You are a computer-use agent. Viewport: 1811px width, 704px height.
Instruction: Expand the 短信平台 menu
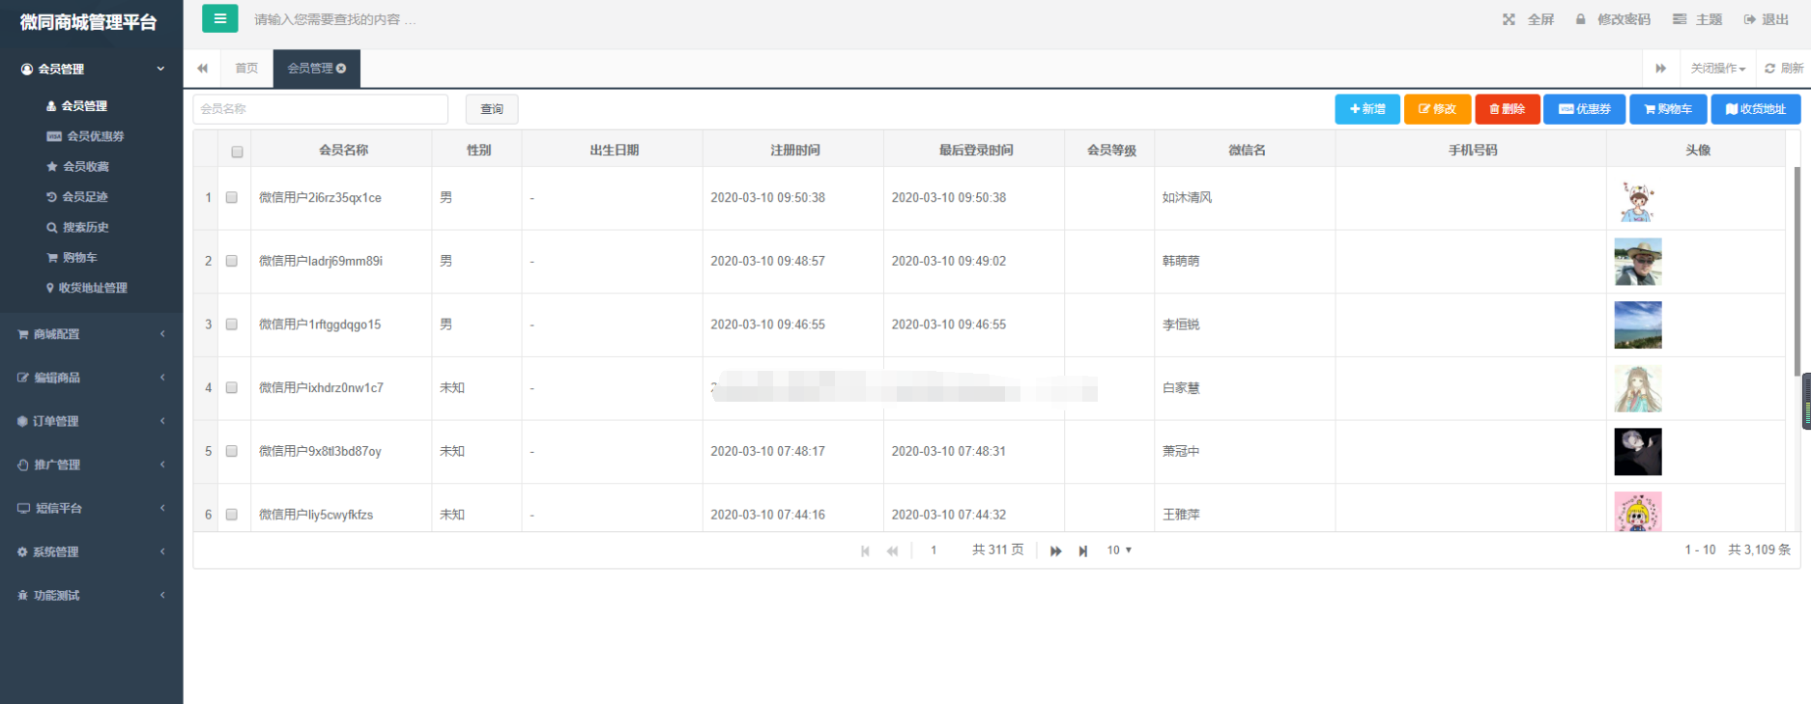pos(92,508)
